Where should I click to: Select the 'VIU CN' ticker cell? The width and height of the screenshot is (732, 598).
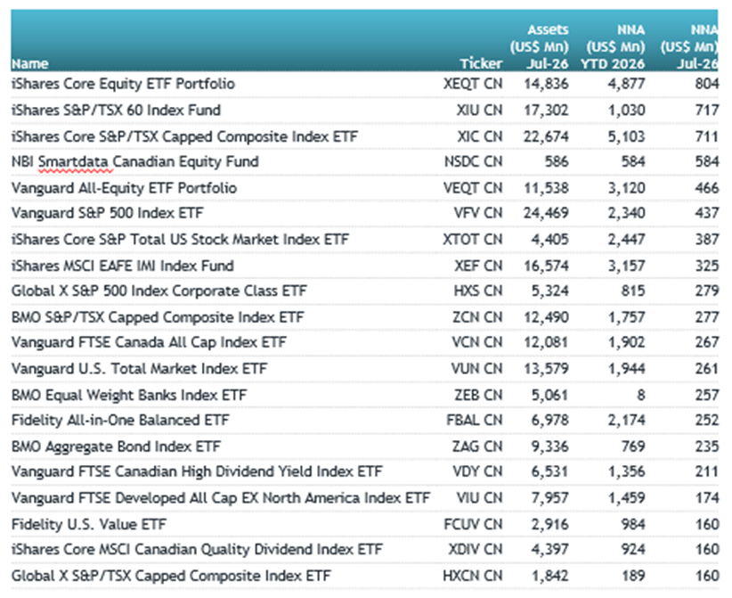[479, 498]
